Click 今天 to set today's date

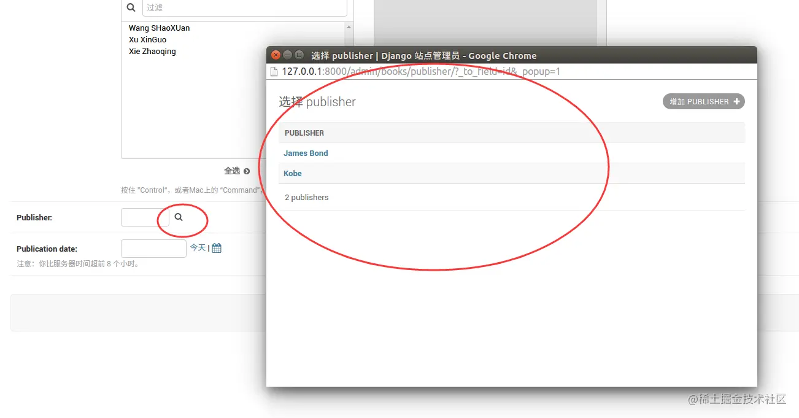(198, 247)
